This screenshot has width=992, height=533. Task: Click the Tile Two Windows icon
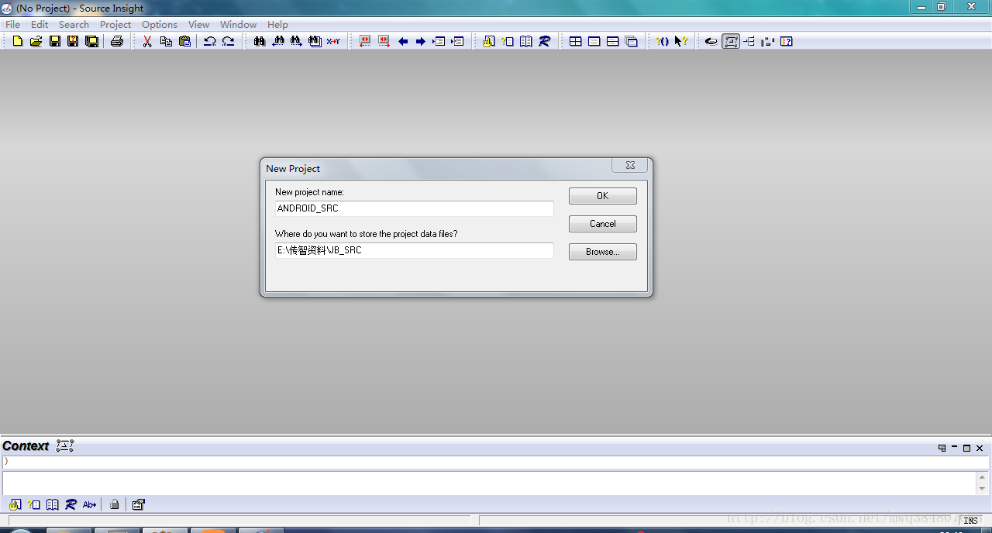pos(613,41)
